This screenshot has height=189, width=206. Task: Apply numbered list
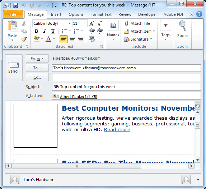(x=76, y=31)
